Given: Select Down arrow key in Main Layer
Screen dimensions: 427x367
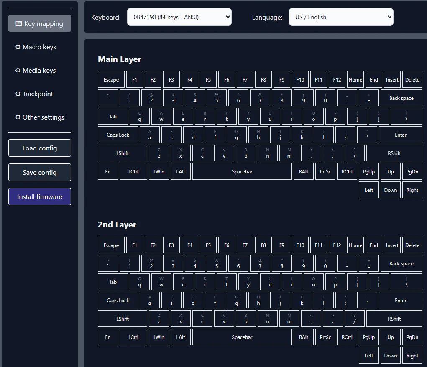Looking at the screenshot, I should tap(391, 190).
